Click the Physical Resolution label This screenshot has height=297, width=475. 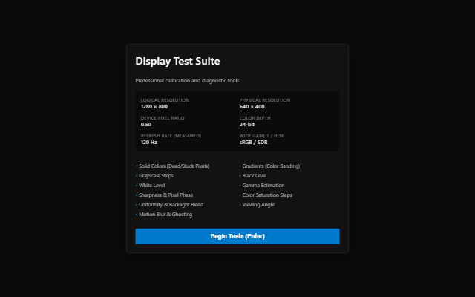tap(265, 100)
